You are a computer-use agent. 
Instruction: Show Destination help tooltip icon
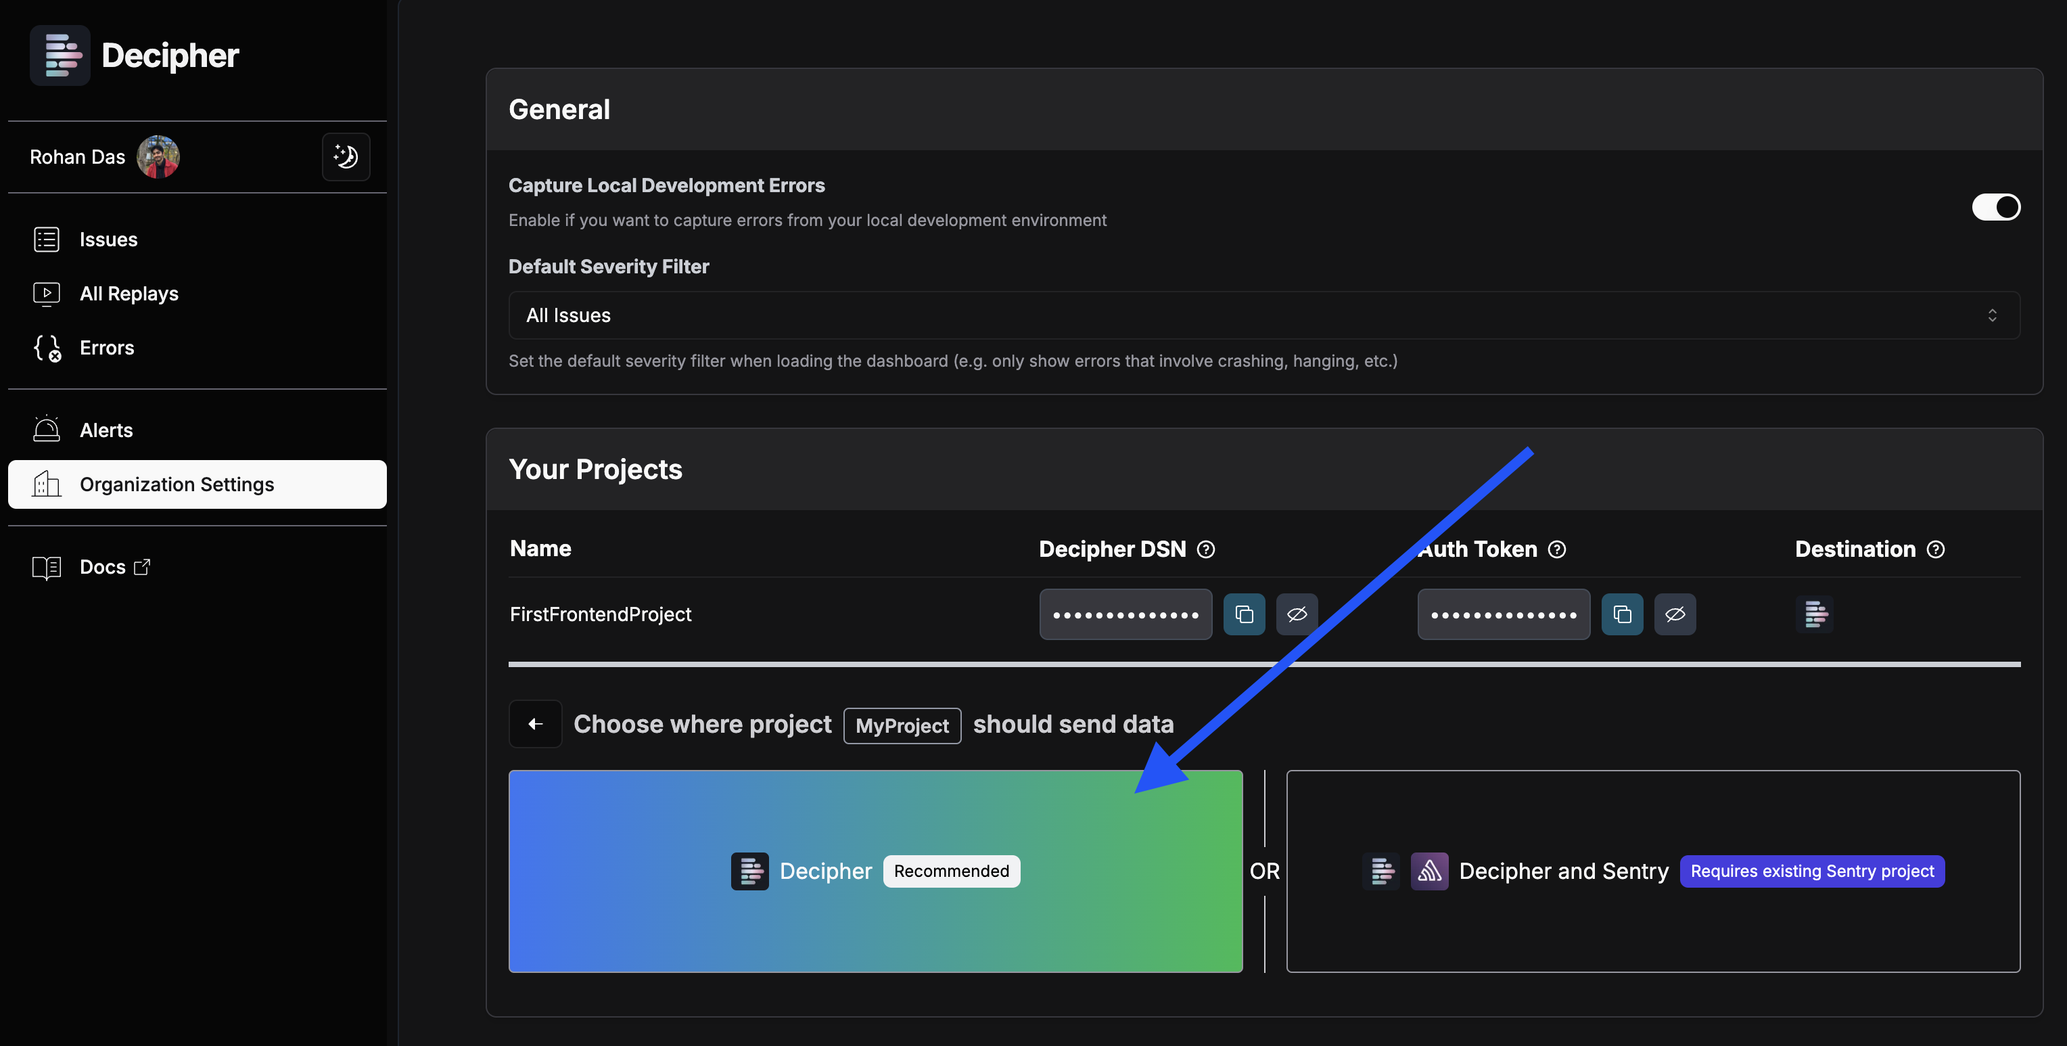[x=1935, y=549]
